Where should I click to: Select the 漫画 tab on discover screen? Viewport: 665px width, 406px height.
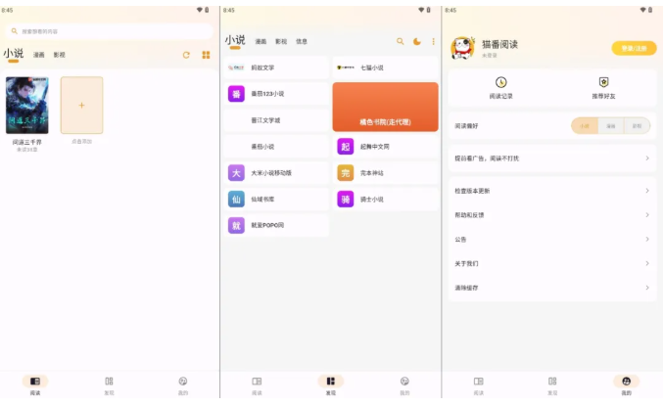[x=261, y=41]
